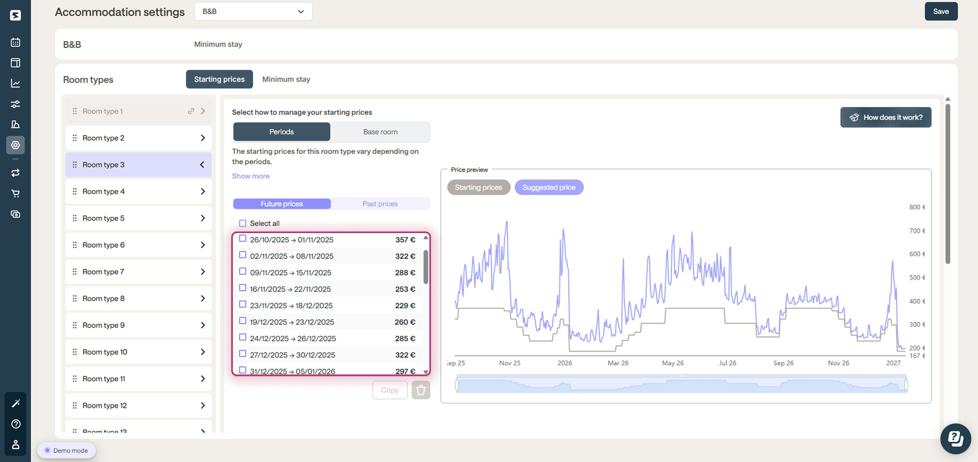Viewport: 978px width, 462px height.
Task: Click the Show more link
Action: (251, 176)
